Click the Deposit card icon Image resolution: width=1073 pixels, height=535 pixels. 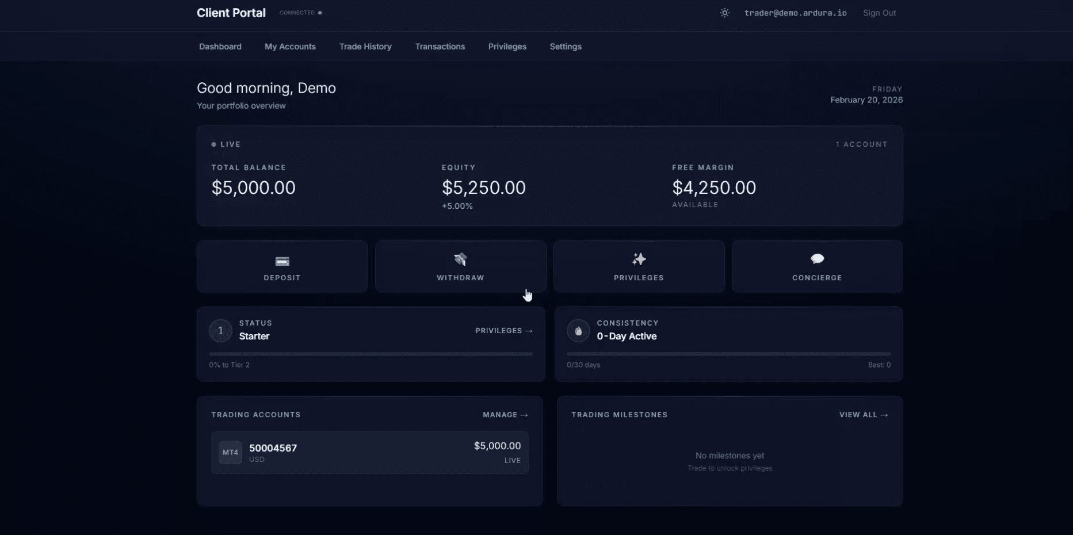(282, 261)
